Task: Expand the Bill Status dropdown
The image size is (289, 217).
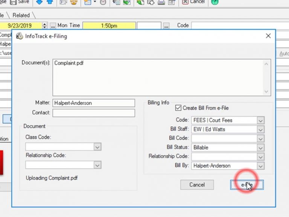Action: click(x=260, y=148)
